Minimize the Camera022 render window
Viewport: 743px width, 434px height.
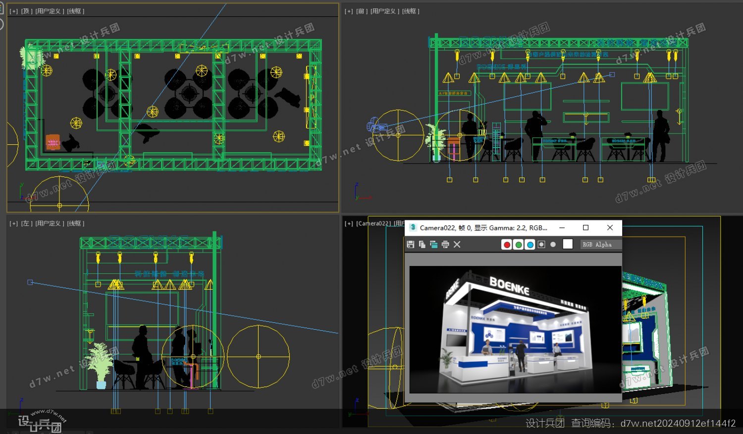click(562, 227)
